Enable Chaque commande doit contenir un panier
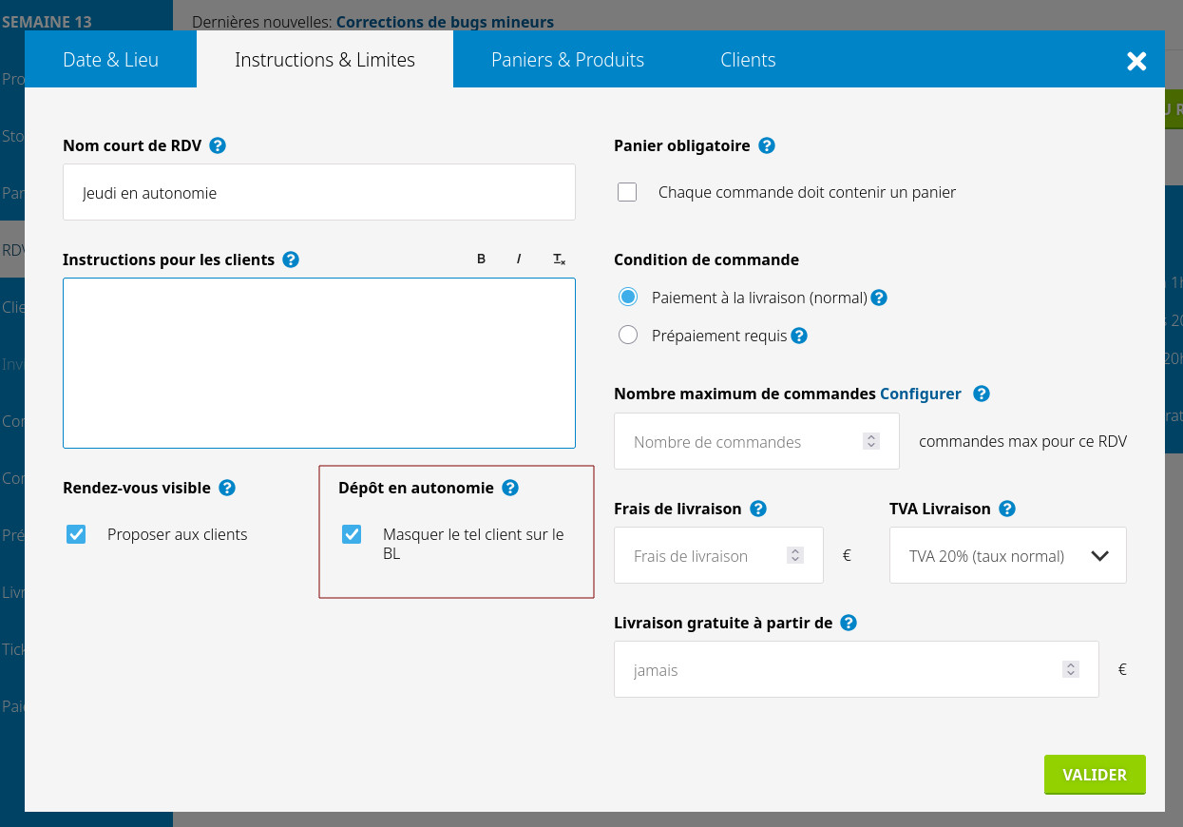The width and height of the screenshot is (1183, 827). [627, 192]
